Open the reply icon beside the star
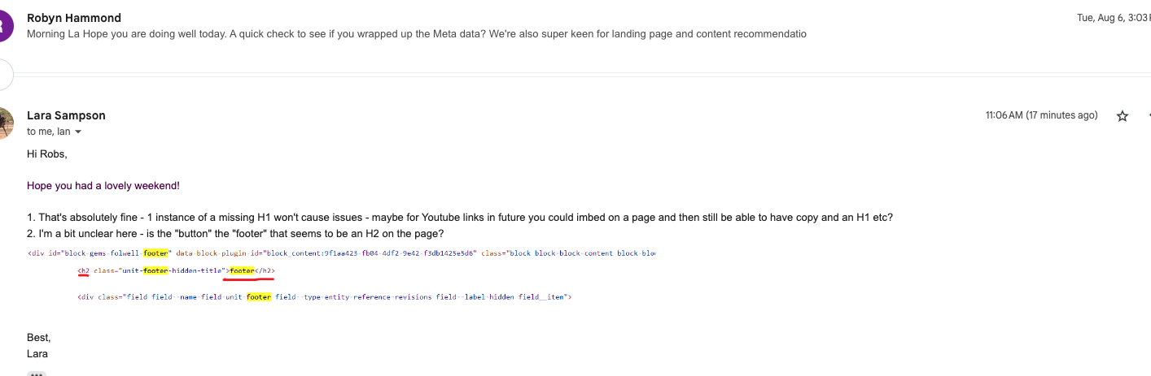1151x376 pixels. click(1148, 116)
